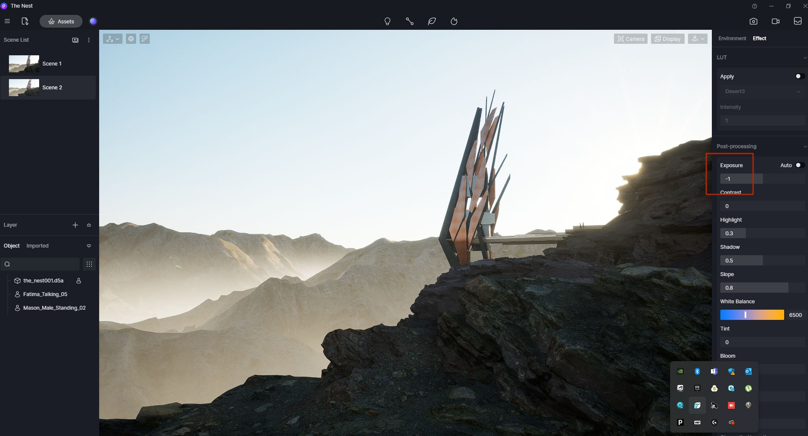Viewport: 808px width, 436px height.
Task: Click the Display button in viewport
Action: point(667,39)
